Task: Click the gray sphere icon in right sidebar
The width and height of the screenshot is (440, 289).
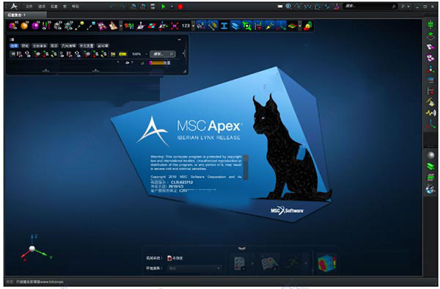Action: [x=430, y=156]
